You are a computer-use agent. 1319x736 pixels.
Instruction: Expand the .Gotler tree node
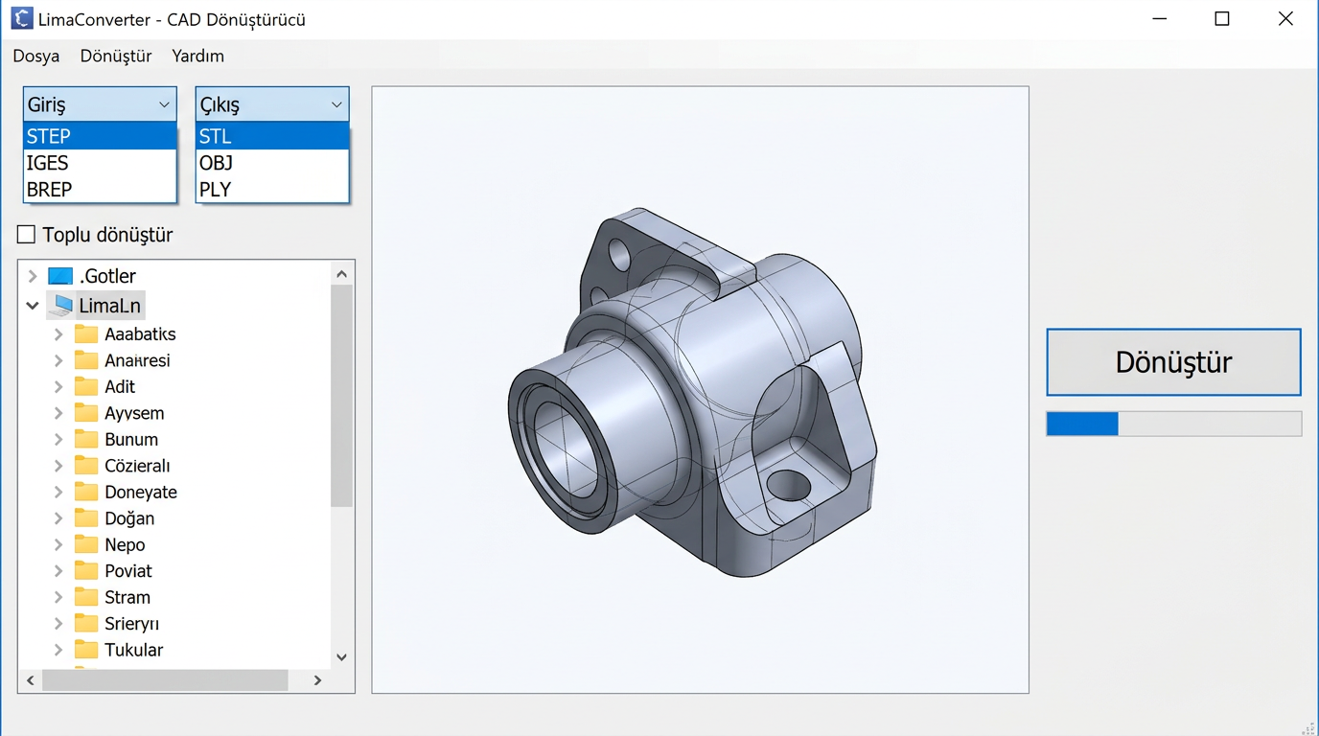pyautogui.click(x=33, y=276)
